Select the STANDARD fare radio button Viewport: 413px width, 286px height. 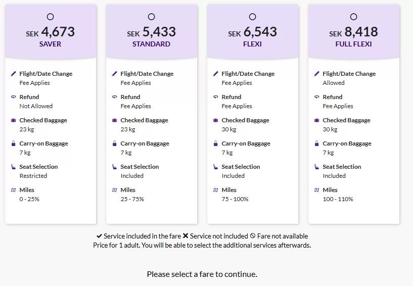pyautogui.click(x=151, y=17)
